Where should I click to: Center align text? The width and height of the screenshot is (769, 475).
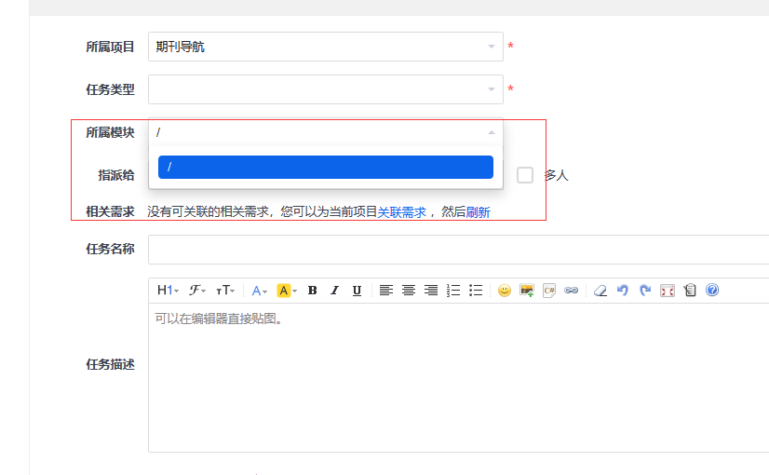point(409,291)
